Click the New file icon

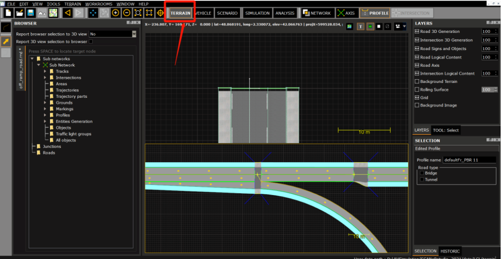[x=8, y=13]
